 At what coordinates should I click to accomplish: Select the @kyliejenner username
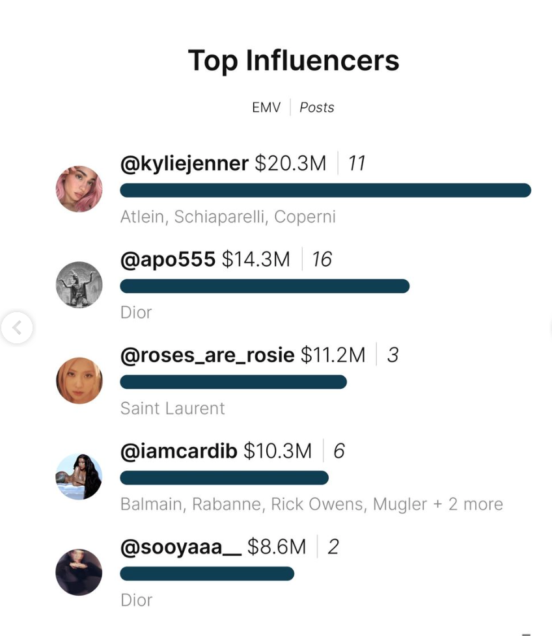point(184,164)
